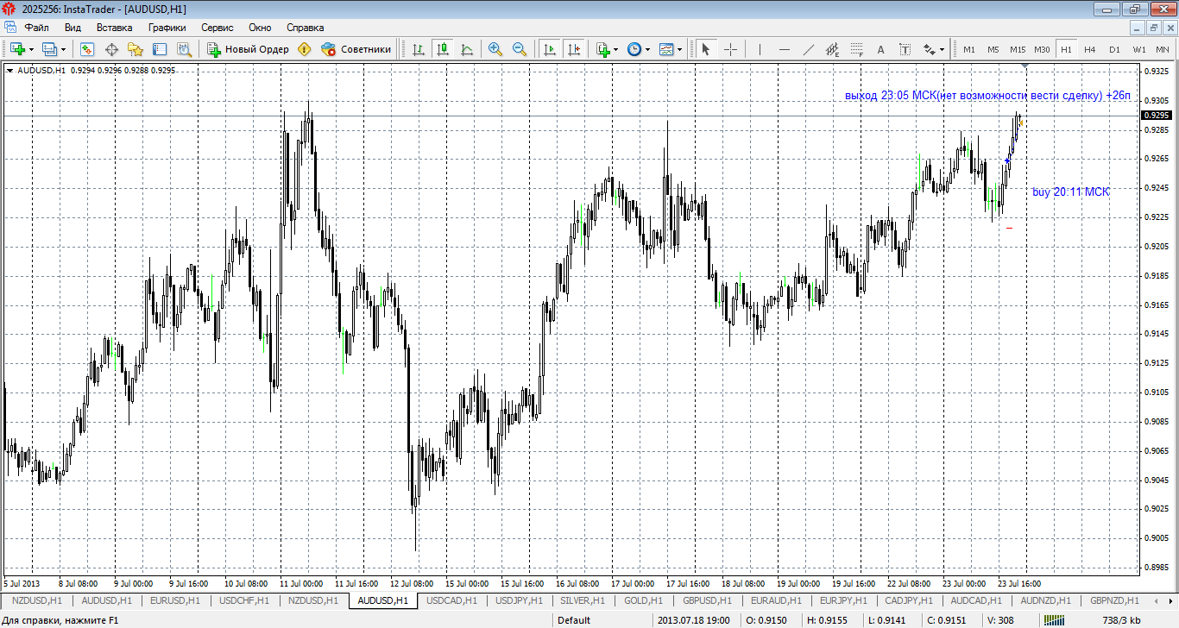
Task: Zoom out of the chart
Action: (520, 49)
